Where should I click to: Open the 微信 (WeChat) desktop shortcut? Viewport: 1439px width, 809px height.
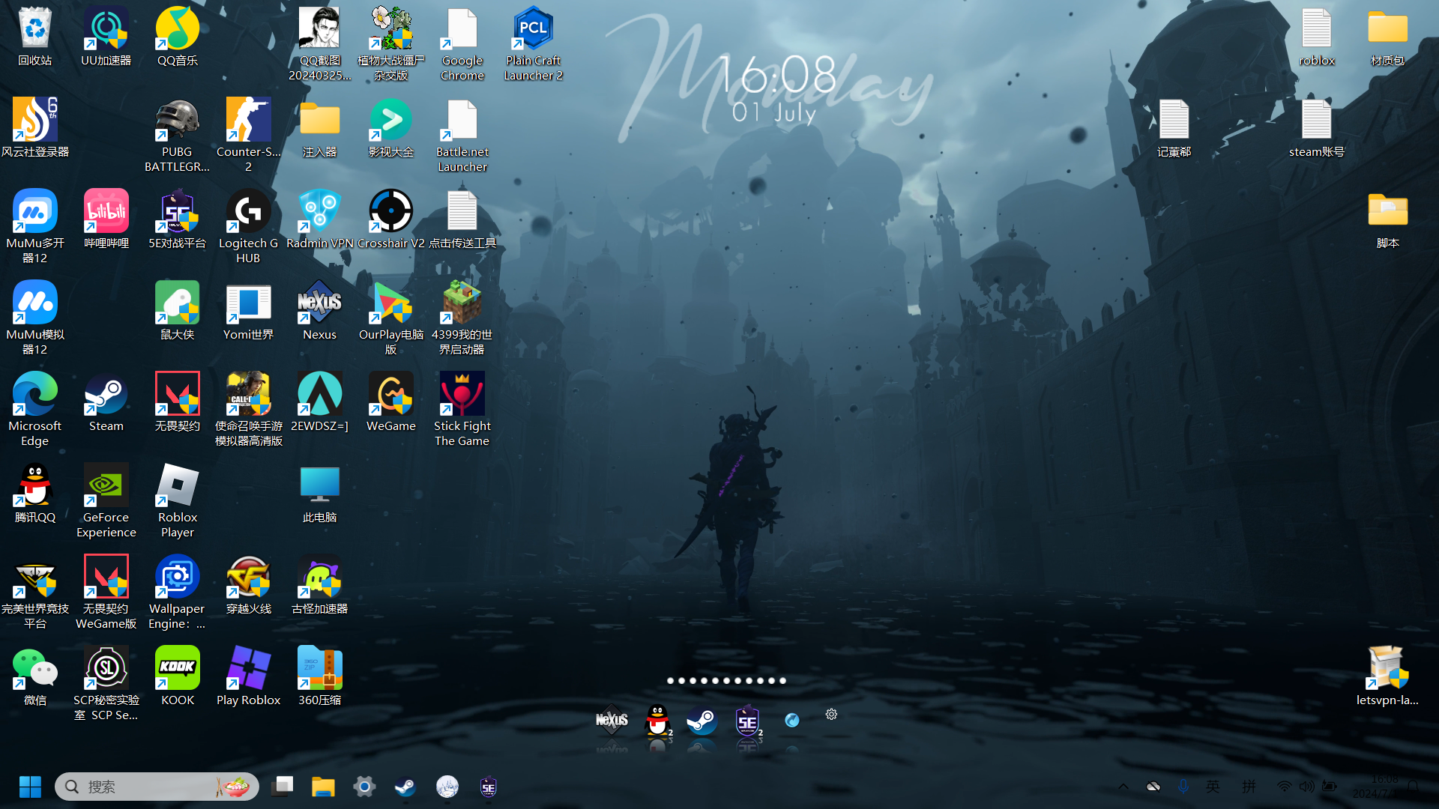pyautogui.click(x=35, y=676)
